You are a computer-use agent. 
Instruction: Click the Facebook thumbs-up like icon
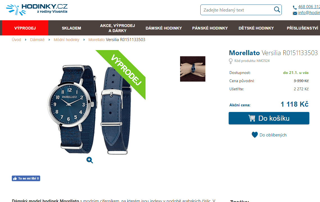pyautogui.click(x=15, y=178)
